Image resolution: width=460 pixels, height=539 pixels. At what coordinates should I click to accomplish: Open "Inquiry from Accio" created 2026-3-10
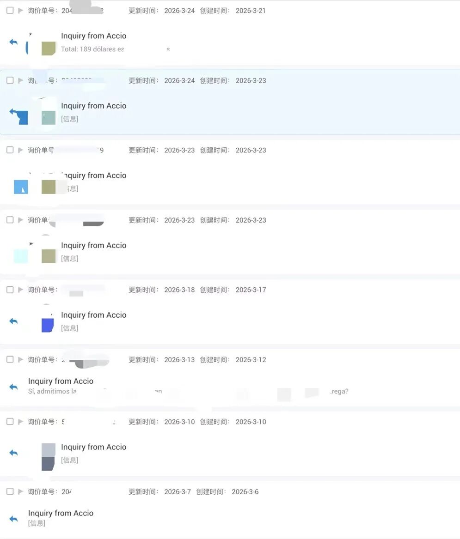93,447
